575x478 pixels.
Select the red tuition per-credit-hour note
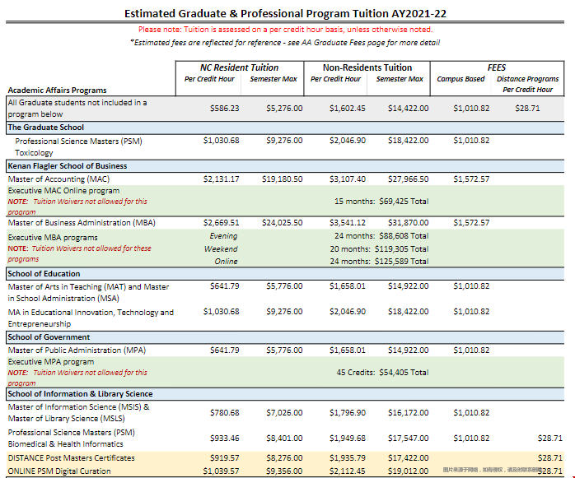285,30
